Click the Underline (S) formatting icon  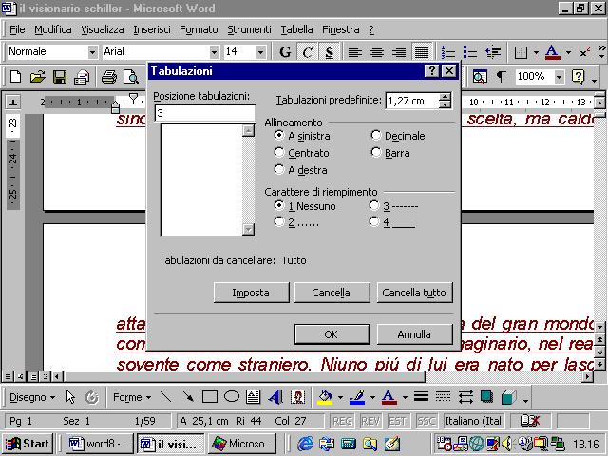pyautogui.click(x=330, y=51)
